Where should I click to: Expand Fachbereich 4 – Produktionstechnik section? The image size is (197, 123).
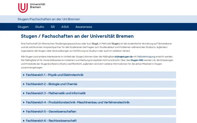[x=98, y=102]
